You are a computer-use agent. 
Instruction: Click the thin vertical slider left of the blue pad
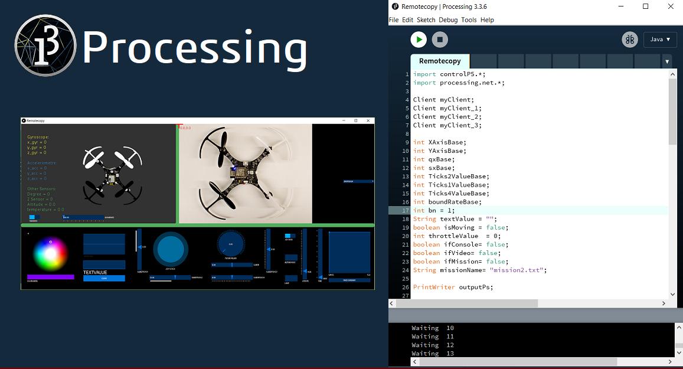click(320, 254)
